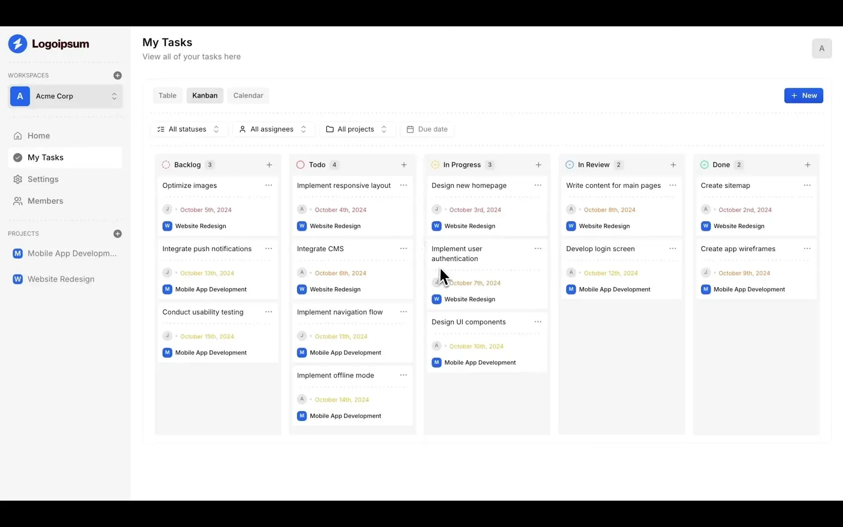Open the All statuses filter dropdown
The image size is (843, 527).
[188, 129]
